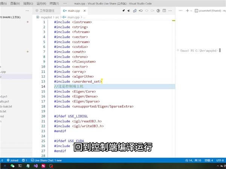Click the editor's vertical scrollbar overview ruler

[174, 89]
